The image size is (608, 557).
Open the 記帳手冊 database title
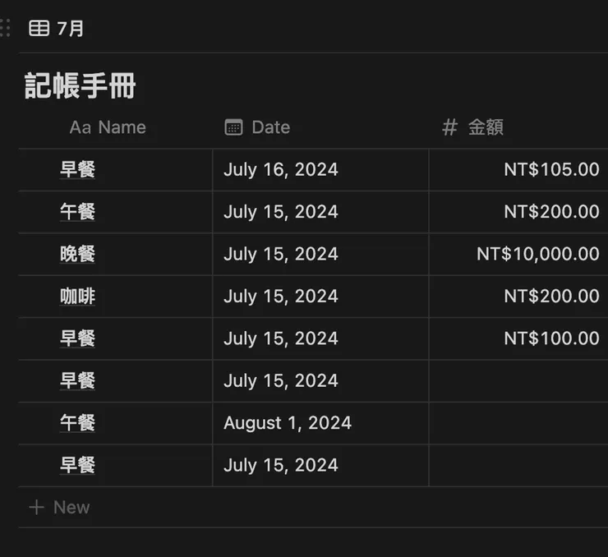coord(80,86)
